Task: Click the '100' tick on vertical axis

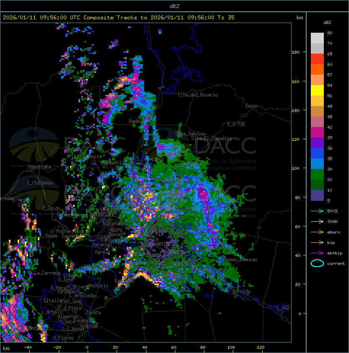Action: tap(295, 168)
